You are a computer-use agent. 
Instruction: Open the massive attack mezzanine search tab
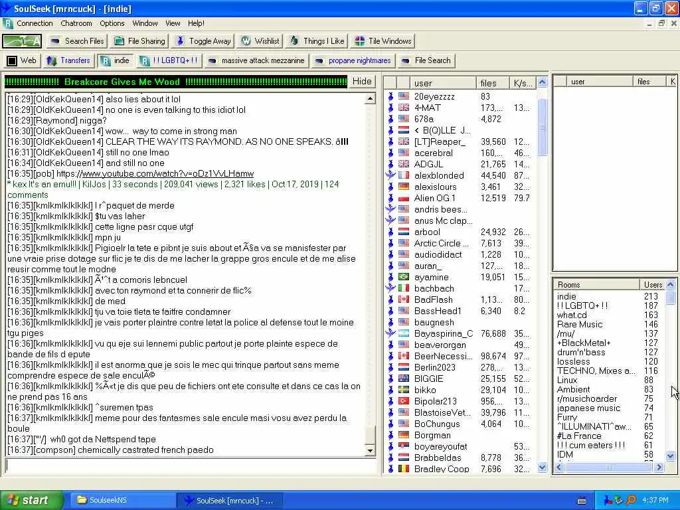[x=256, y=60]
